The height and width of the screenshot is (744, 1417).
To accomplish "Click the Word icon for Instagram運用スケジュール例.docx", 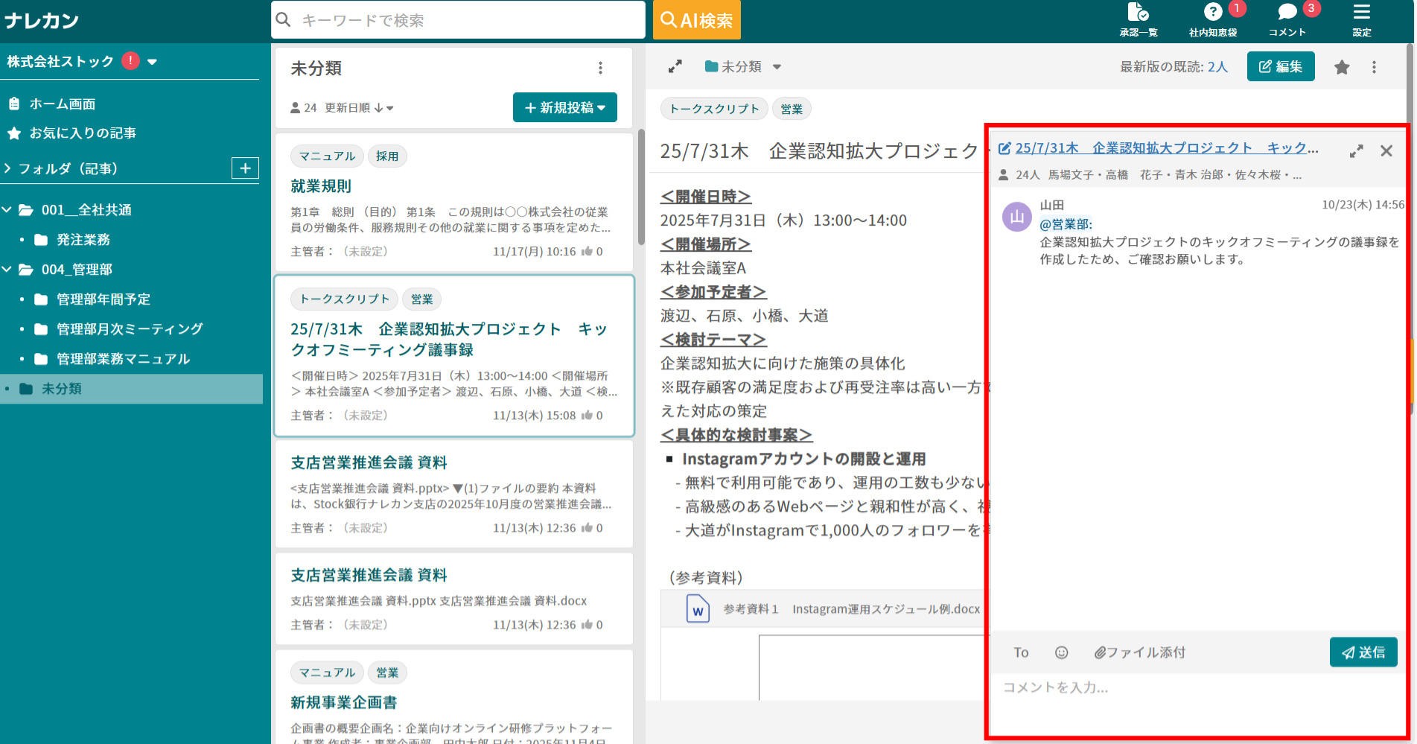I will pos(697,608).
